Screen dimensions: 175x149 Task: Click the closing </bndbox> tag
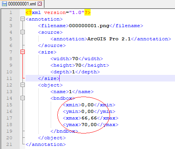click(64, 131)
